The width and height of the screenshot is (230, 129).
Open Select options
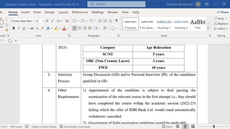click(x=221, y=29)
